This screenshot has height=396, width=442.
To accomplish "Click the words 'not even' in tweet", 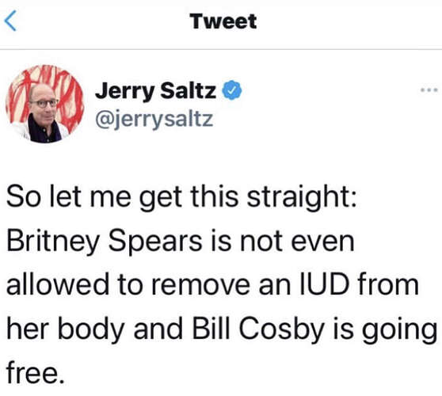I will (297, 242).
